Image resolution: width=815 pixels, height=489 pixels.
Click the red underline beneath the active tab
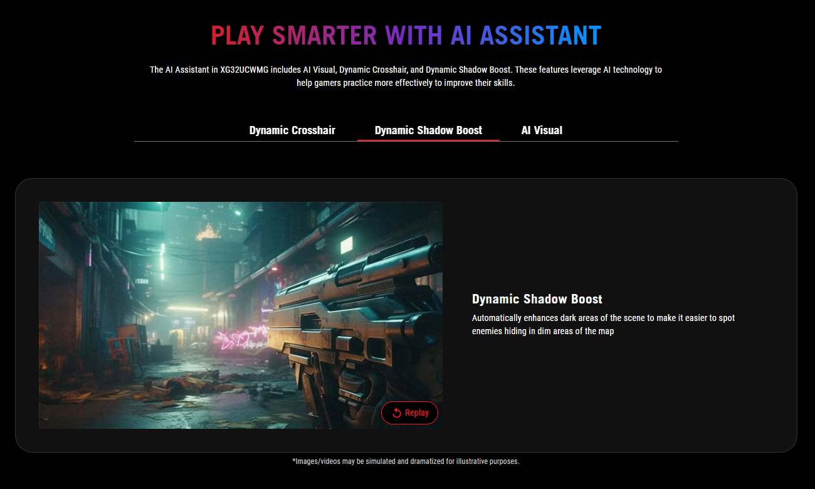428,140
